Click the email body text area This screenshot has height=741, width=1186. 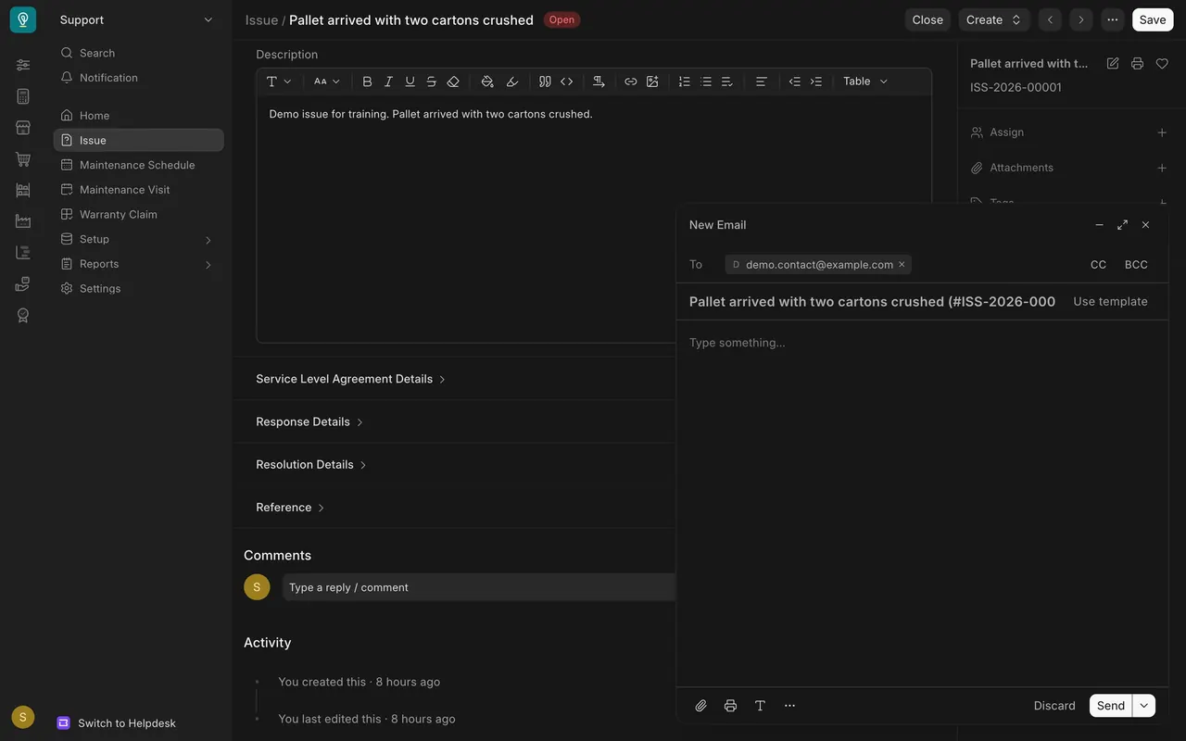click(x=922, y=504)
